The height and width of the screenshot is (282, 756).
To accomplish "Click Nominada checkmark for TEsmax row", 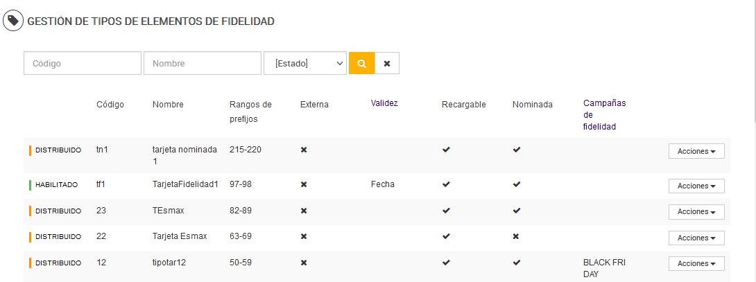I will (517, 211).
